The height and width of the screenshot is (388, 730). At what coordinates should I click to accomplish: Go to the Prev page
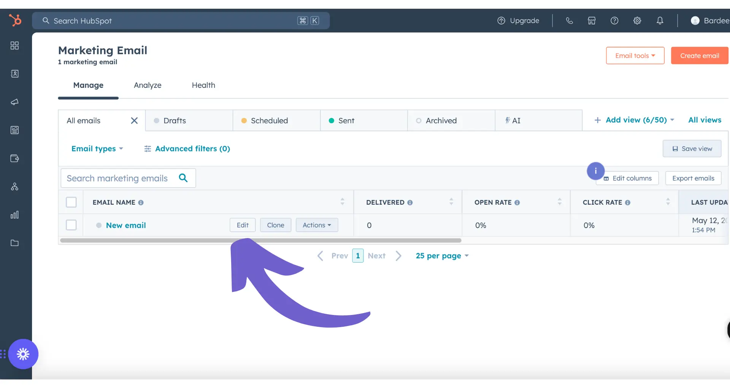click(x=333, y=256)
